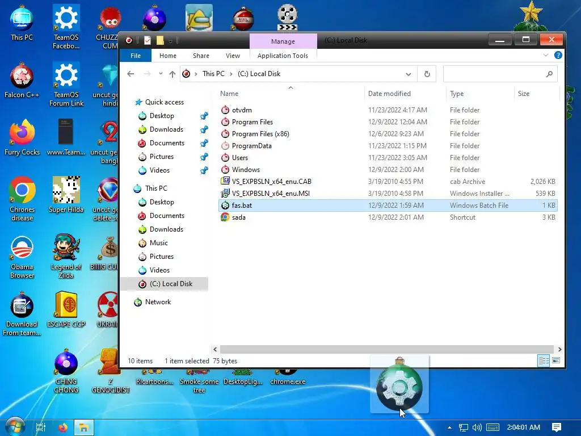Unpin Documents from Quick access pin icon
The height and width of the screenshot is (436, 581).
point(204,143)
